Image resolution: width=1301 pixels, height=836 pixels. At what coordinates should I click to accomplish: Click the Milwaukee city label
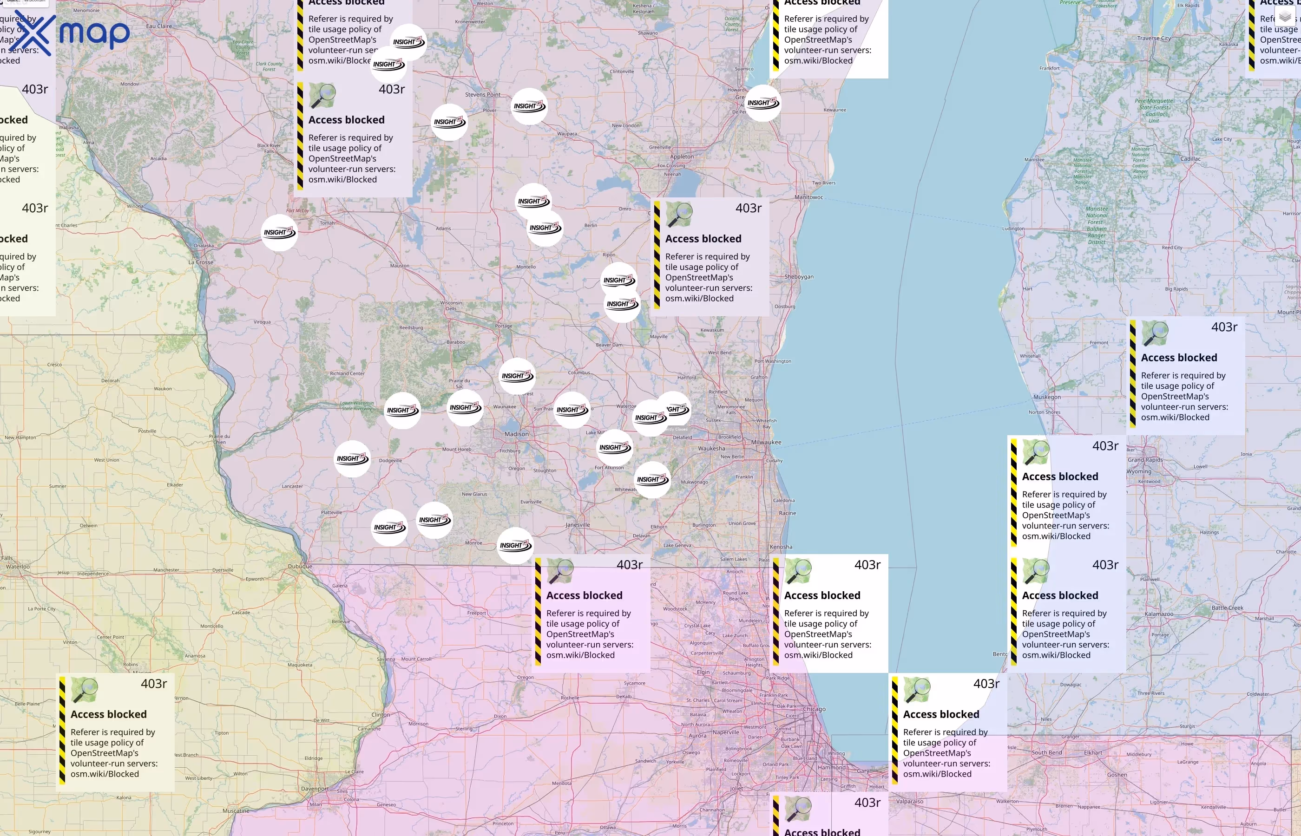[766, 443]
